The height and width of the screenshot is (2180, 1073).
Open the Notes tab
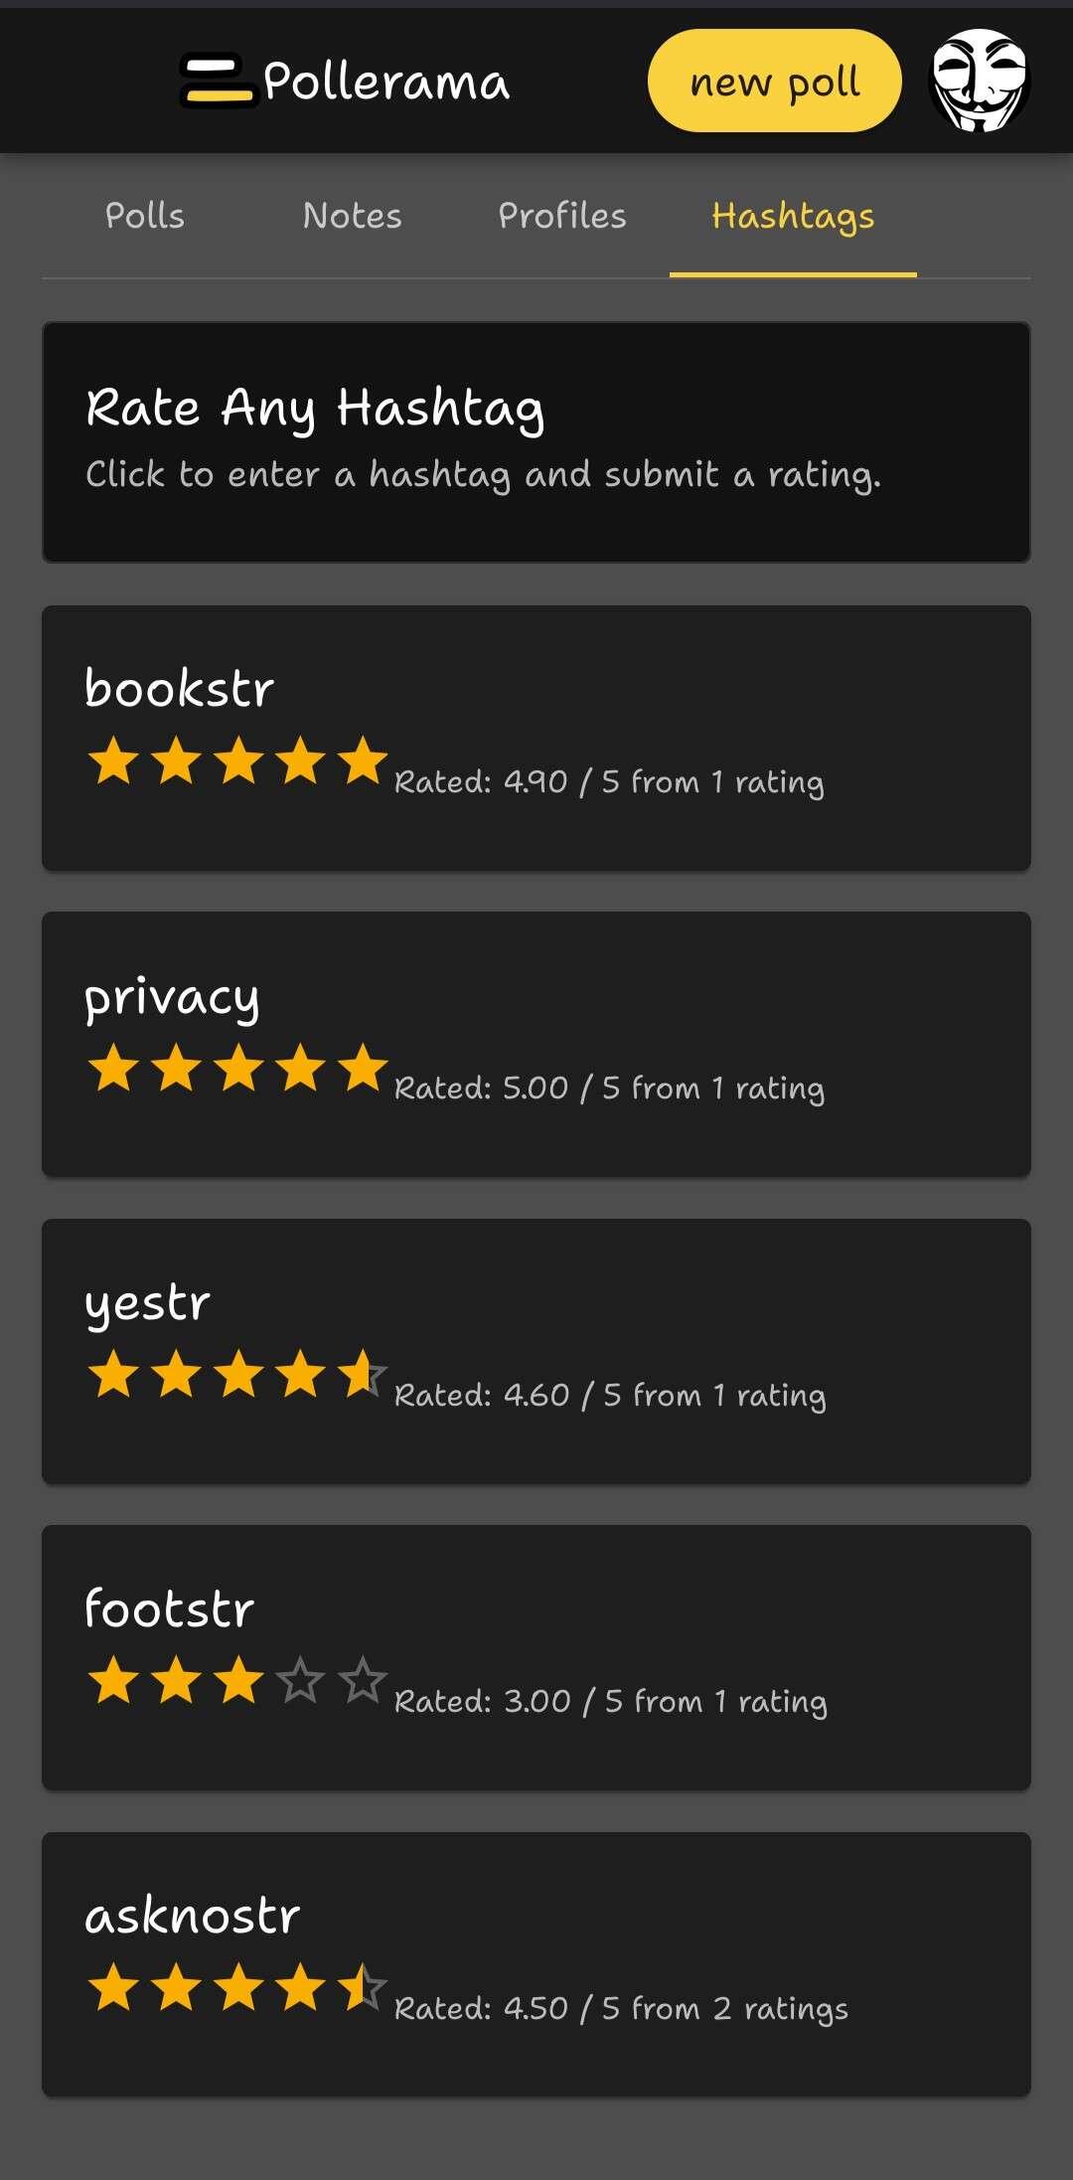(353, 216)
